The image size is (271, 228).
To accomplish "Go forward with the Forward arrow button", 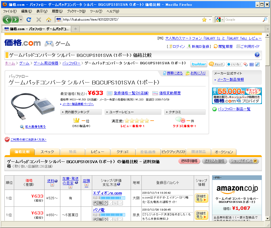I will pyautogui.click(x=15, y=20).
